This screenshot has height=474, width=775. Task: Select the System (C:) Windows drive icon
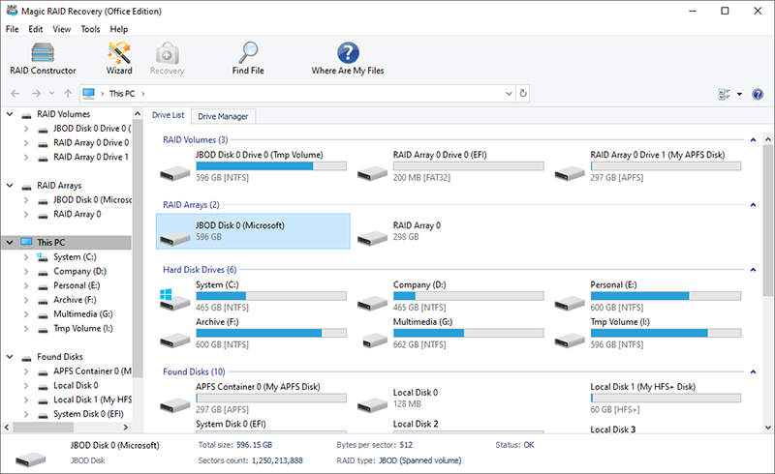(x=175, y=300)
